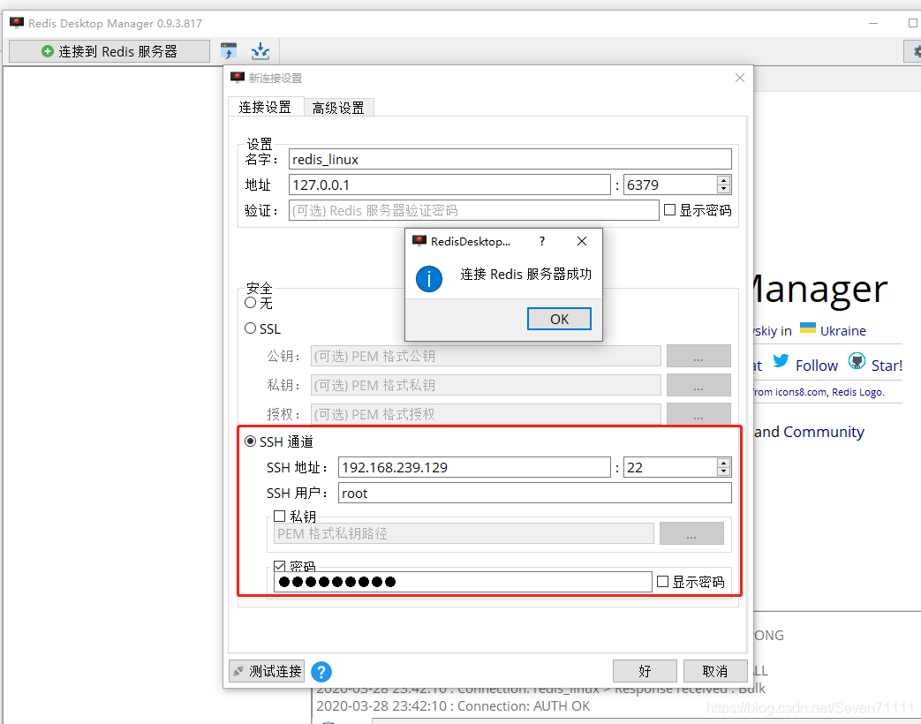Click the export connections toolbar icon
This screenshot has height=724, width=921.
260,52
